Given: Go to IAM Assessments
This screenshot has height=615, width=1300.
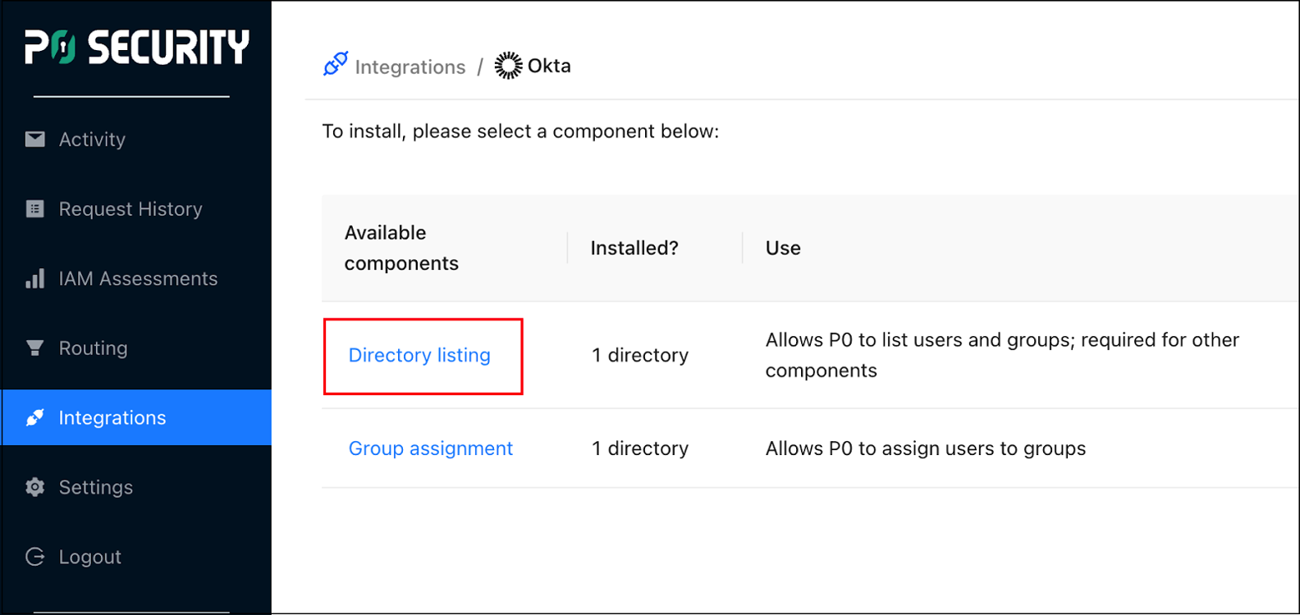Looking at the screenshot, I should [x=136, y=279].
